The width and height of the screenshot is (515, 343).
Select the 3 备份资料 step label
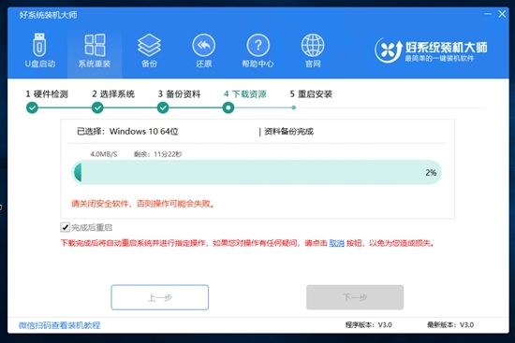(179, 94)
